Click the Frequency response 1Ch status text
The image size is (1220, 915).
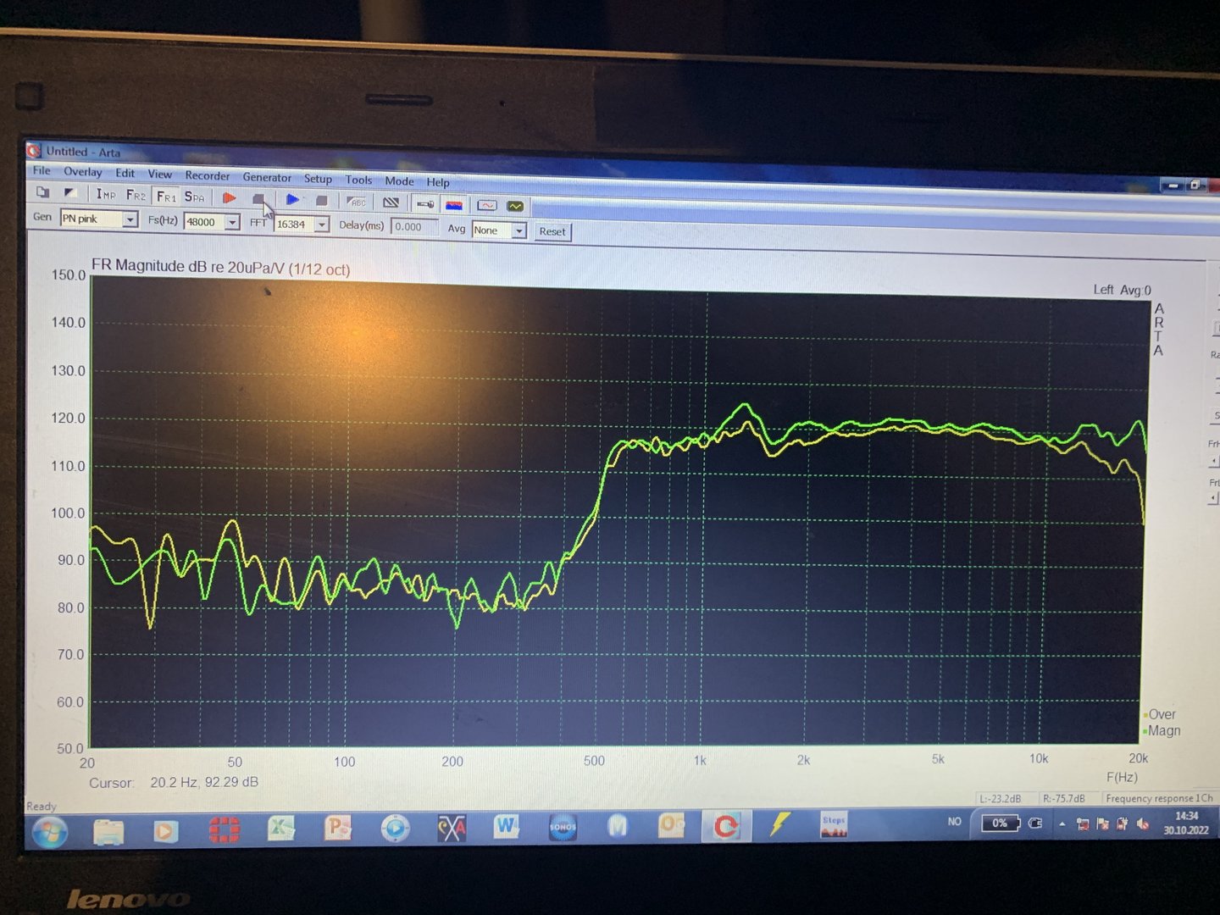(x=1159, y=798)
